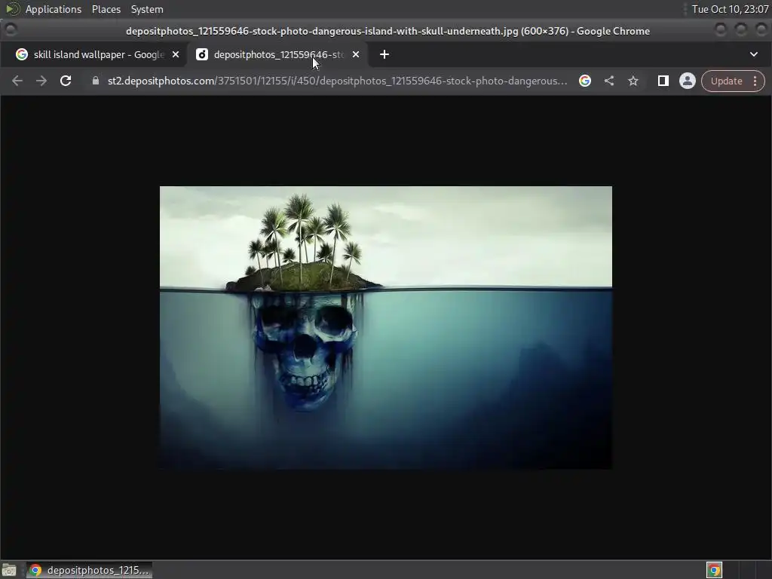Close the depositphotos tab

tap(356, 54)
